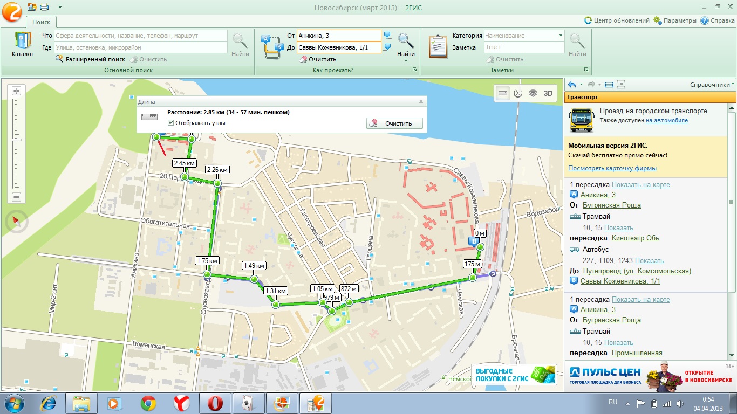Open the Поиск ribbon tab
The height and width of the screenshot is (414, 737).
click(x=41, y=22)
